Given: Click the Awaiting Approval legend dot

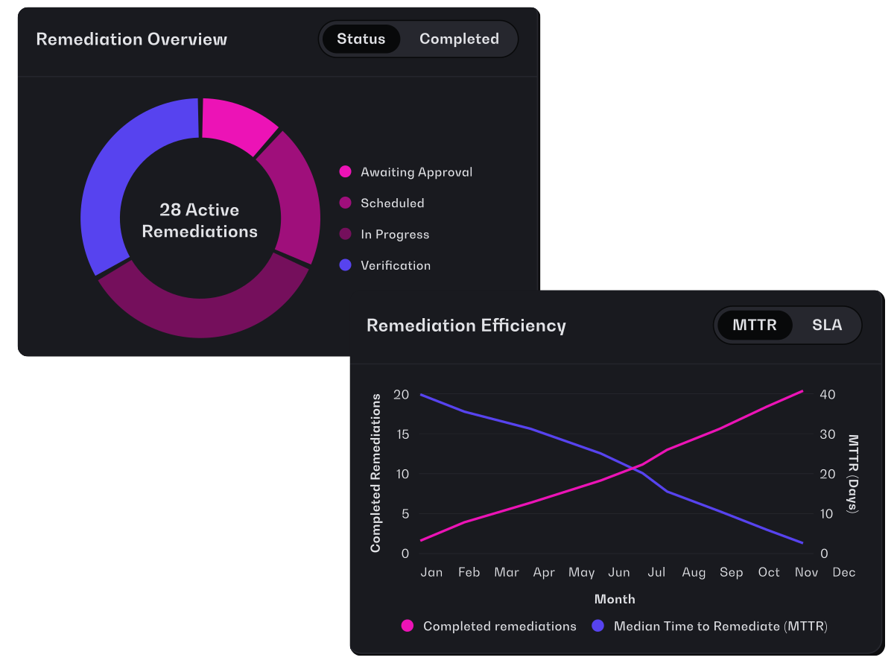Looking at the screenshot, I should (x=345, y=172).
